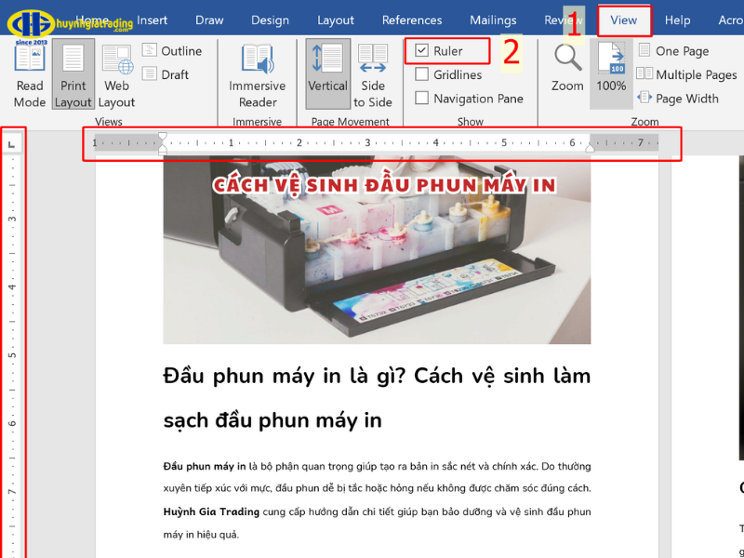
Task: Select Page Width zoom option
Action: tap(682, 98)
